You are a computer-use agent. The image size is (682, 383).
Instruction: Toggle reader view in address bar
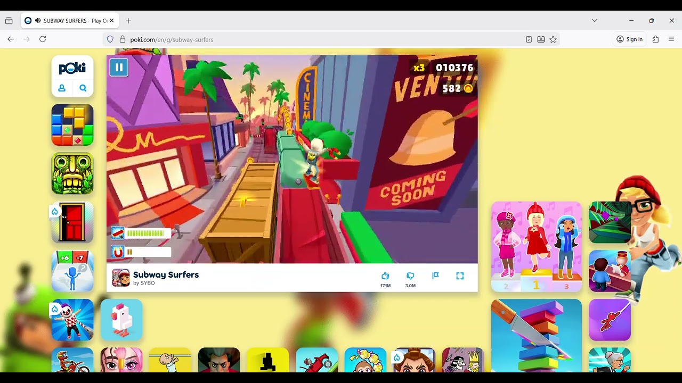click(529, 39)
